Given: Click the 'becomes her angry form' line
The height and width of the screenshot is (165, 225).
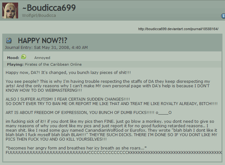Looking at the screenshot, I should click(76, 148).
